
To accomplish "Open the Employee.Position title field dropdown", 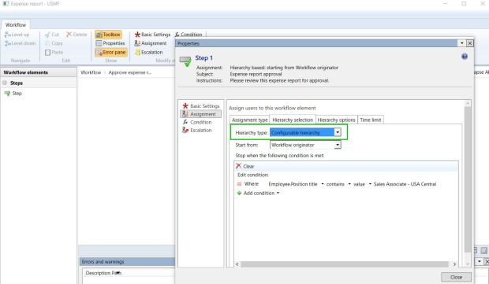I will click(323, 184).
